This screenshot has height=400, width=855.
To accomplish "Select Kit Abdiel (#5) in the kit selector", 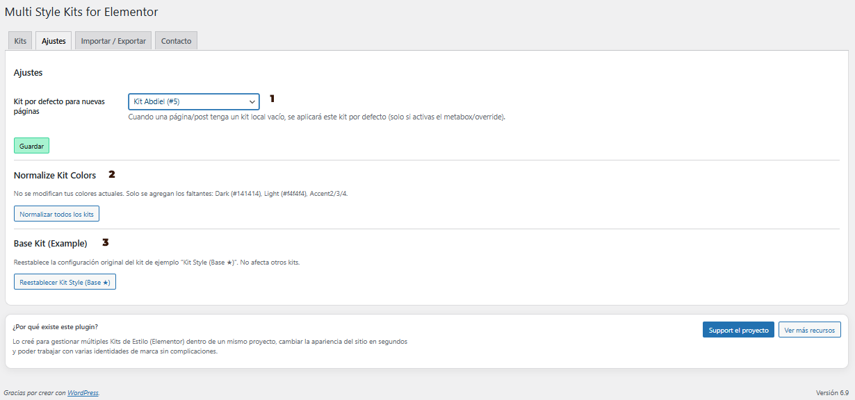I will tap(193, 101).
